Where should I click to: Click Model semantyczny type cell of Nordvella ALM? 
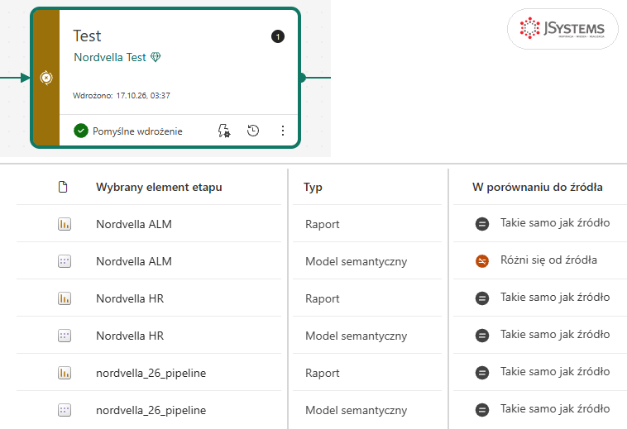[x=357, y=262]
